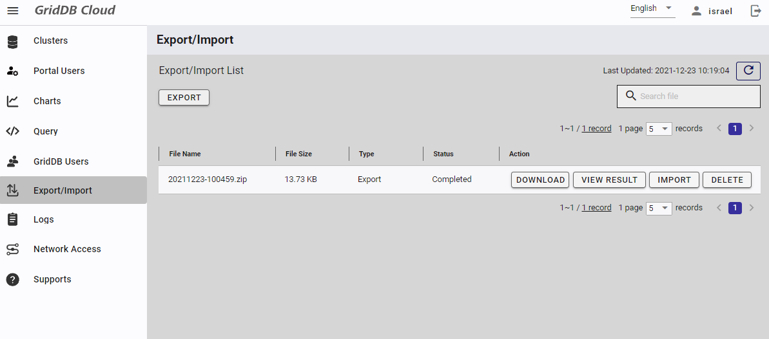769x339 pixels.
Task: Click the Network Access icon
Action: tap(13, 250)
